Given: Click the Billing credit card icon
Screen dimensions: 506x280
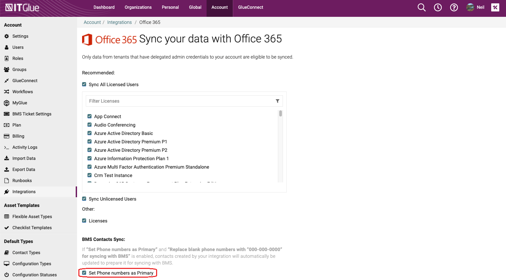Looking at the screenshot, I should click(6, 136).
